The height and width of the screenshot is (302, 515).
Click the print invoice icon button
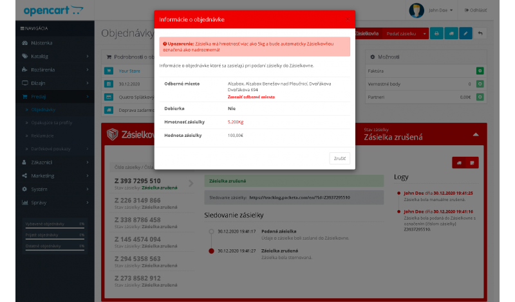tap(436, 33)
